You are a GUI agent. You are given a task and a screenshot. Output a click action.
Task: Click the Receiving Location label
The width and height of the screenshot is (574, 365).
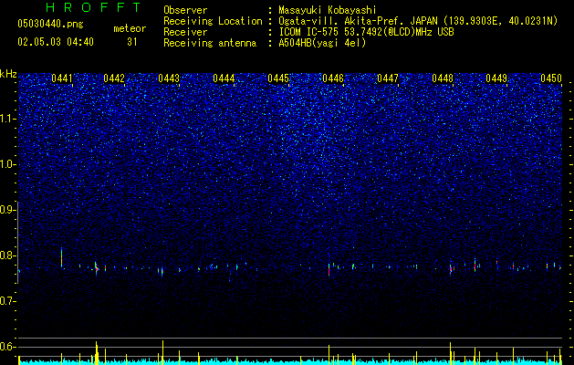pos(213,21)
